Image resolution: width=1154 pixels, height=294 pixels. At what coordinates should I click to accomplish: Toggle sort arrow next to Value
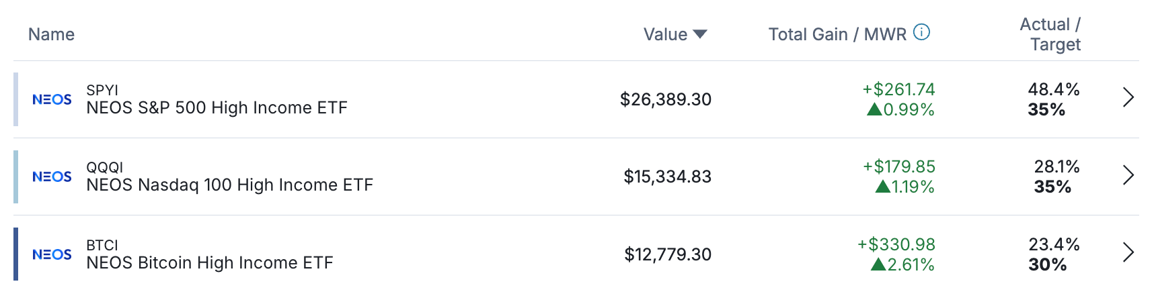[x=700, y=34]
